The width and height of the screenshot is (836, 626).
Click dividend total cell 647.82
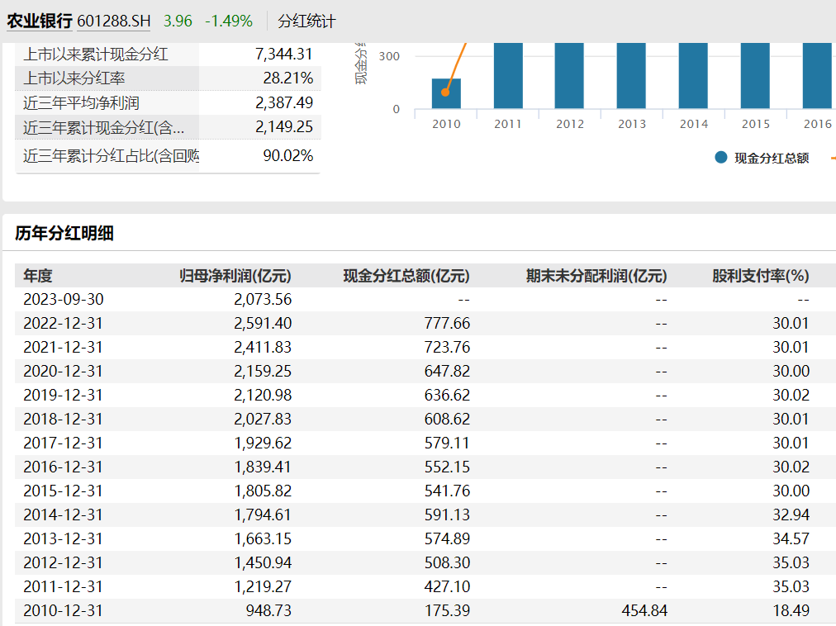point(447,371)
